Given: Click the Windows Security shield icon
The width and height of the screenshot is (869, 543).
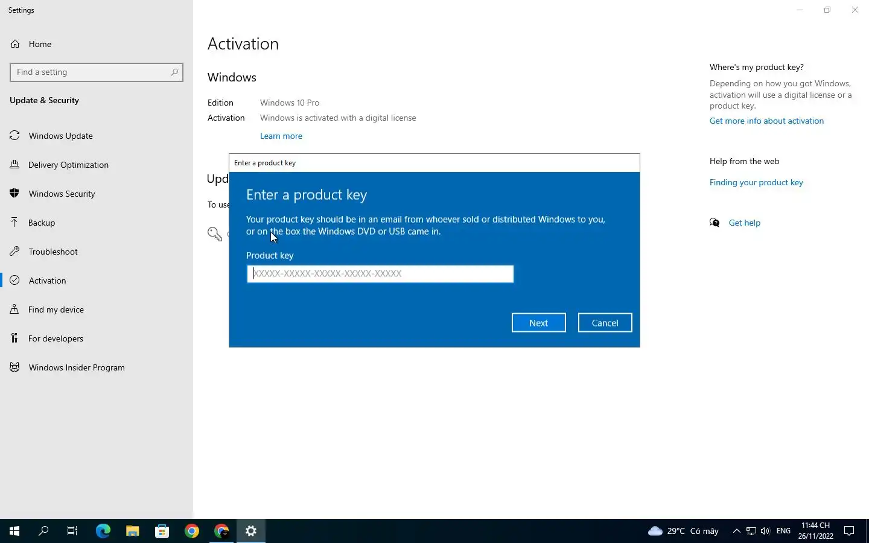Looking at the screenshot, I should 14,194.
